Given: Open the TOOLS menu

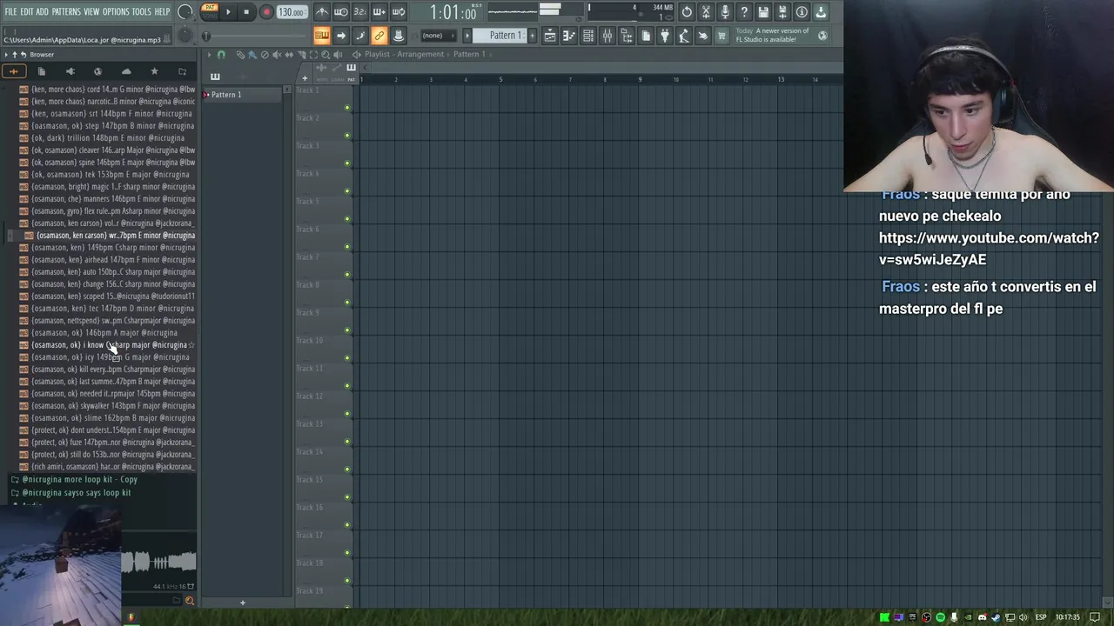Looking at the screenshot, I should coord(141,11).
